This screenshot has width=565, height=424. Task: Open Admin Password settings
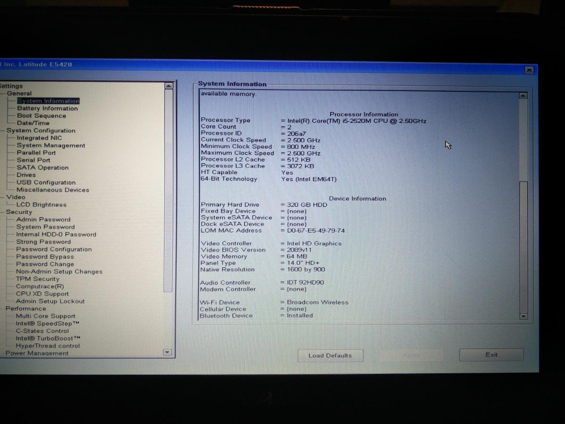pos(43,220)
